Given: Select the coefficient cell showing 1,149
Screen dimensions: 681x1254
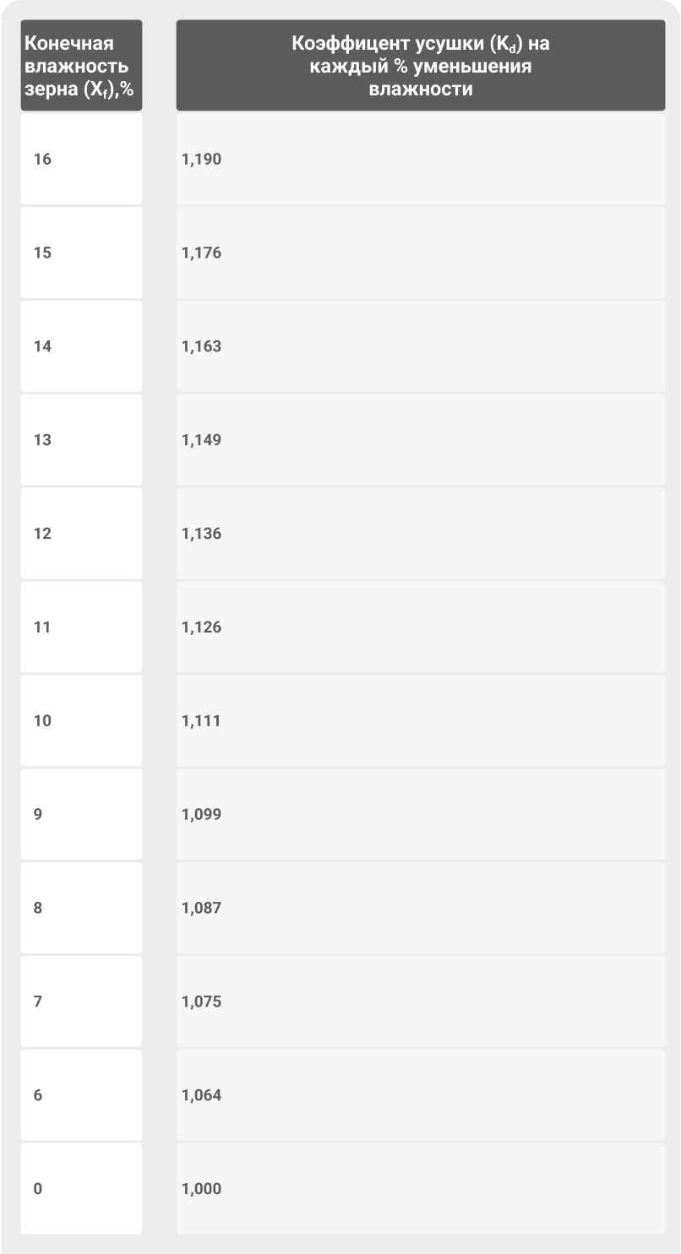Looking at the screenshot, I should pos(420,440).
